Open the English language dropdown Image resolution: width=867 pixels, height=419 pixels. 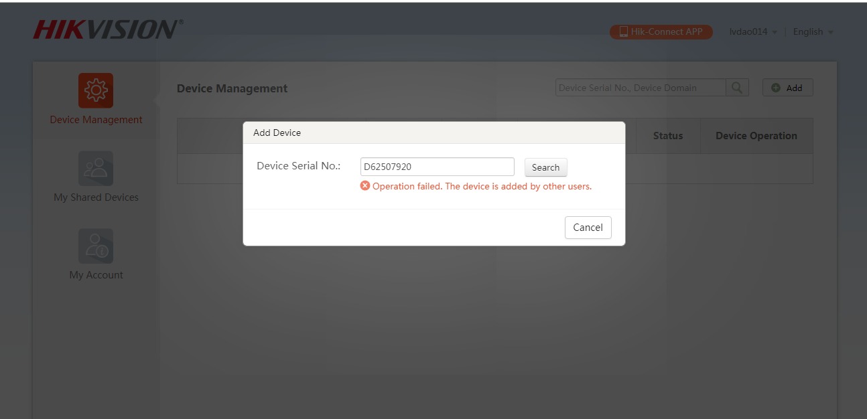click(x=812, y=32)
